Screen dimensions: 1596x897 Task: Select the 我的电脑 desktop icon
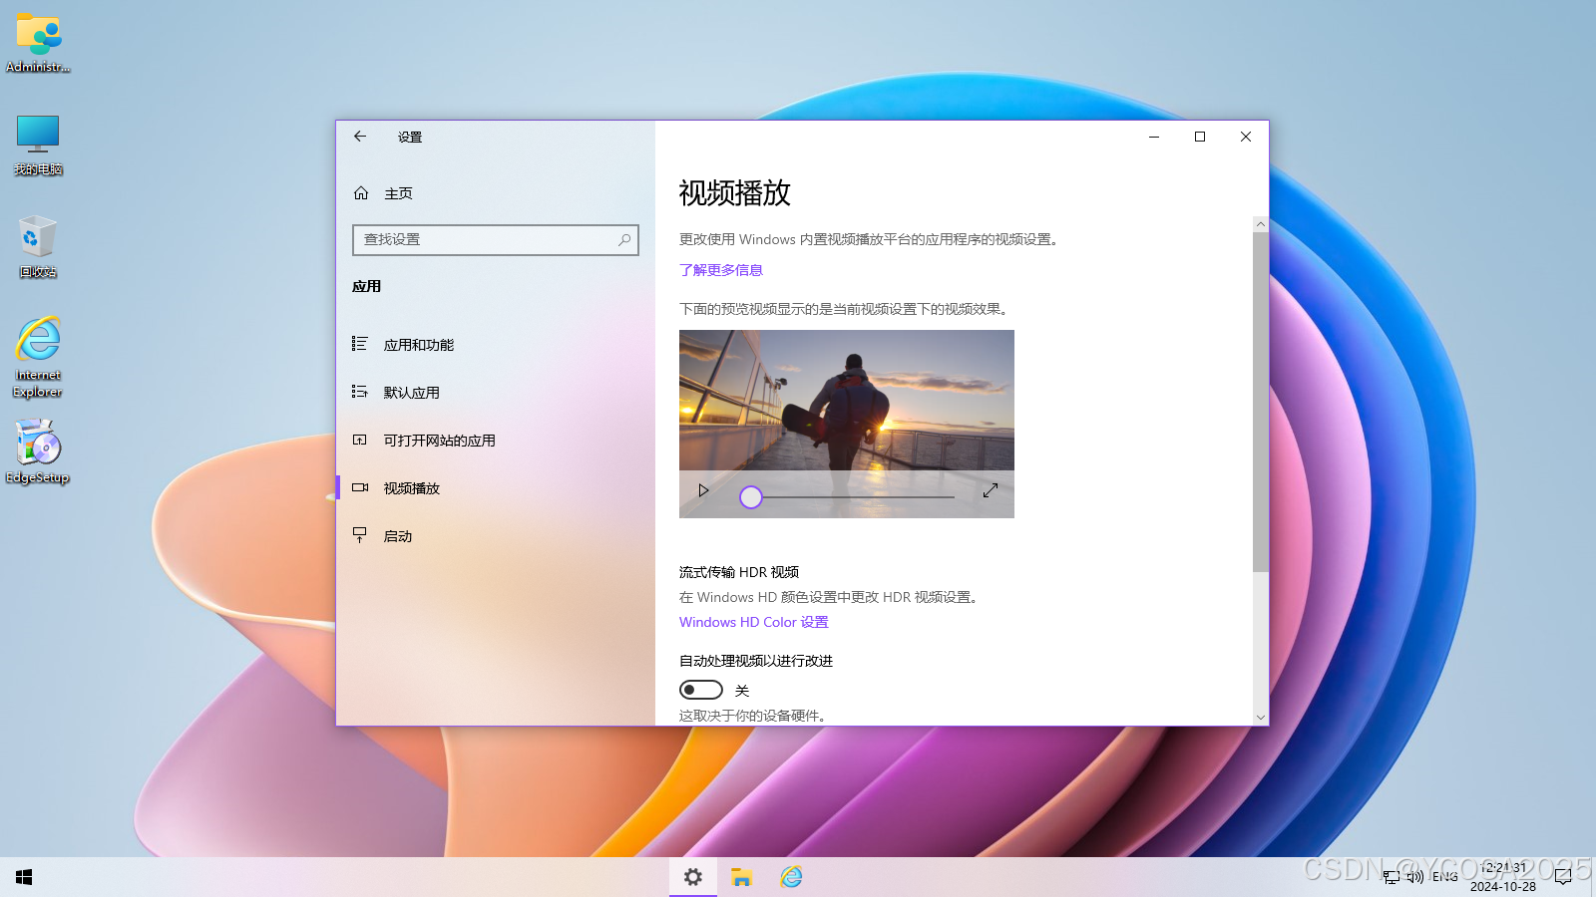(x=38, y=146)
